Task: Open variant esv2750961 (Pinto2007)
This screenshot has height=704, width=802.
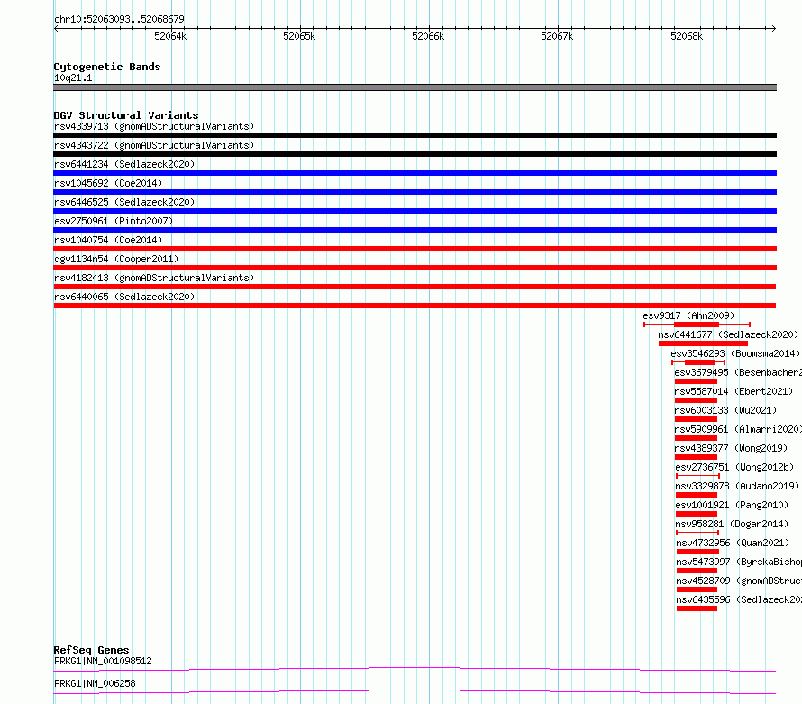Action: 114,221
